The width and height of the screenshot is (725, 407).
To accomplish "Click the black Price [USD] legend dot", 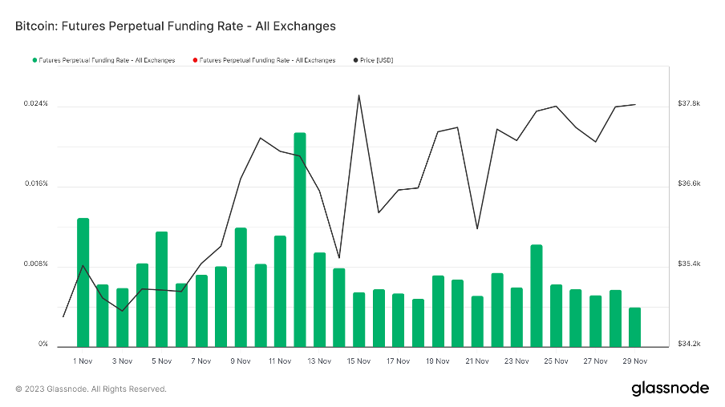I will 354,60.
